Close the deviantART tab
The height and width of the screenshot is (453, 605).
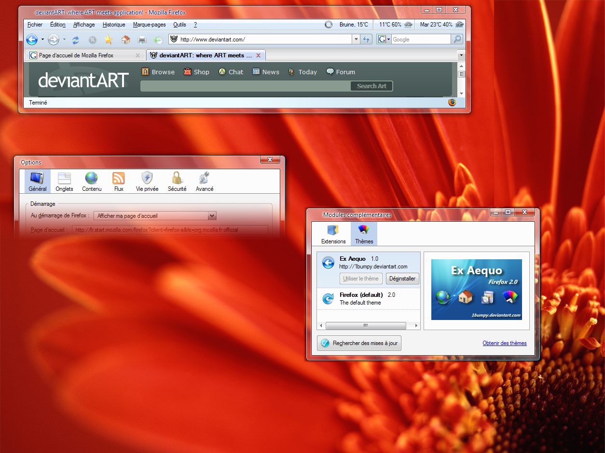[259, 55]
